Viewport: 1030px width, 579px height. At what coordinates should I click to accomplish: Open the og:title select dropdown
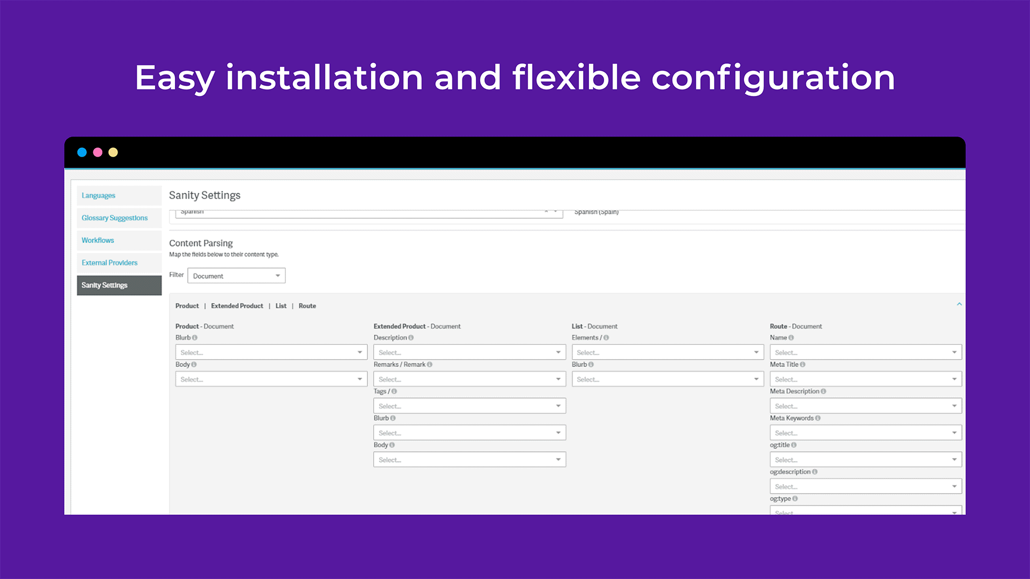point(866,459)
